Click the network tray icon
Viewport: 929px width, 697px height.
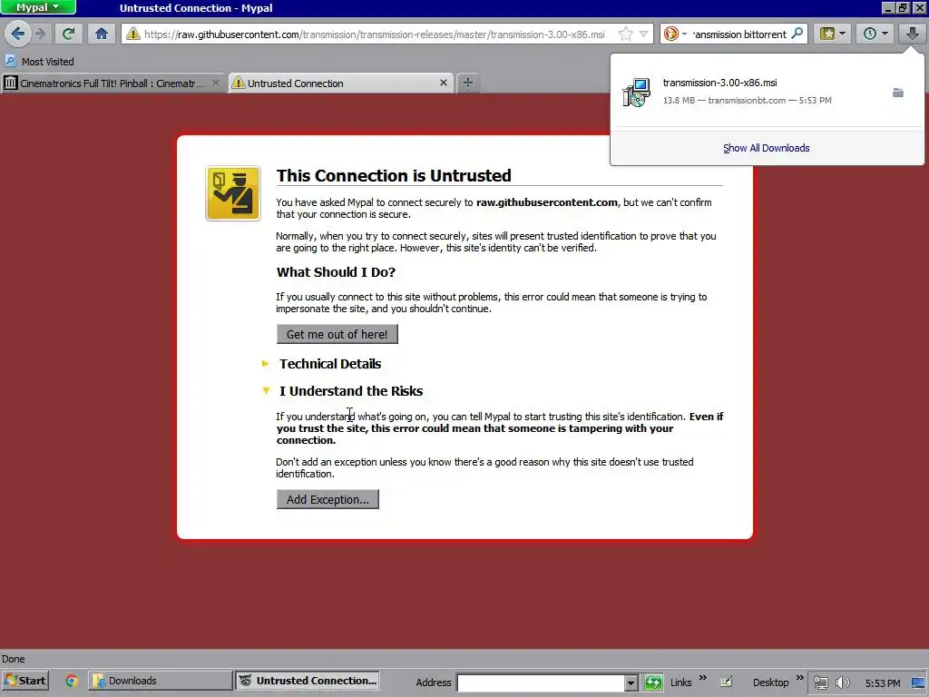point(820,682)
